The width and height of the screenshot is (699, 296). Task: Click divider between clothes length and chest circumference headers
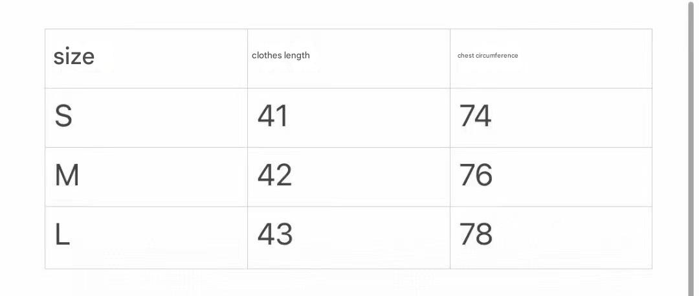[450, 58]
